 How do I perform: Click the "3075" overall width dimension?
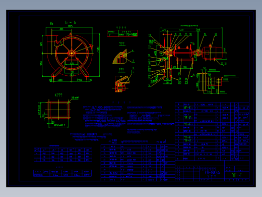point(70,26)
